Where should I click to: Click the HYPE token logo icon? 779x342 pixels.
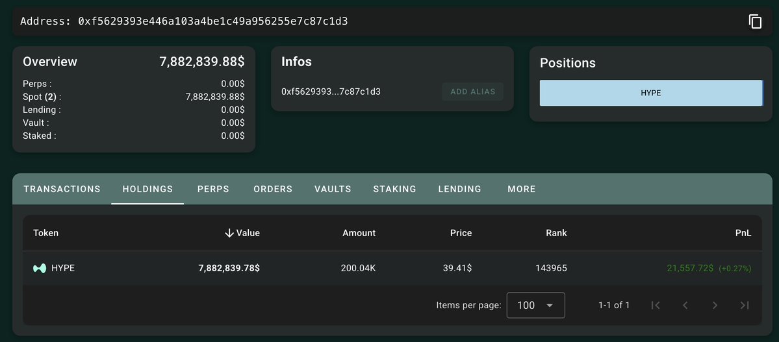(40, 268)
